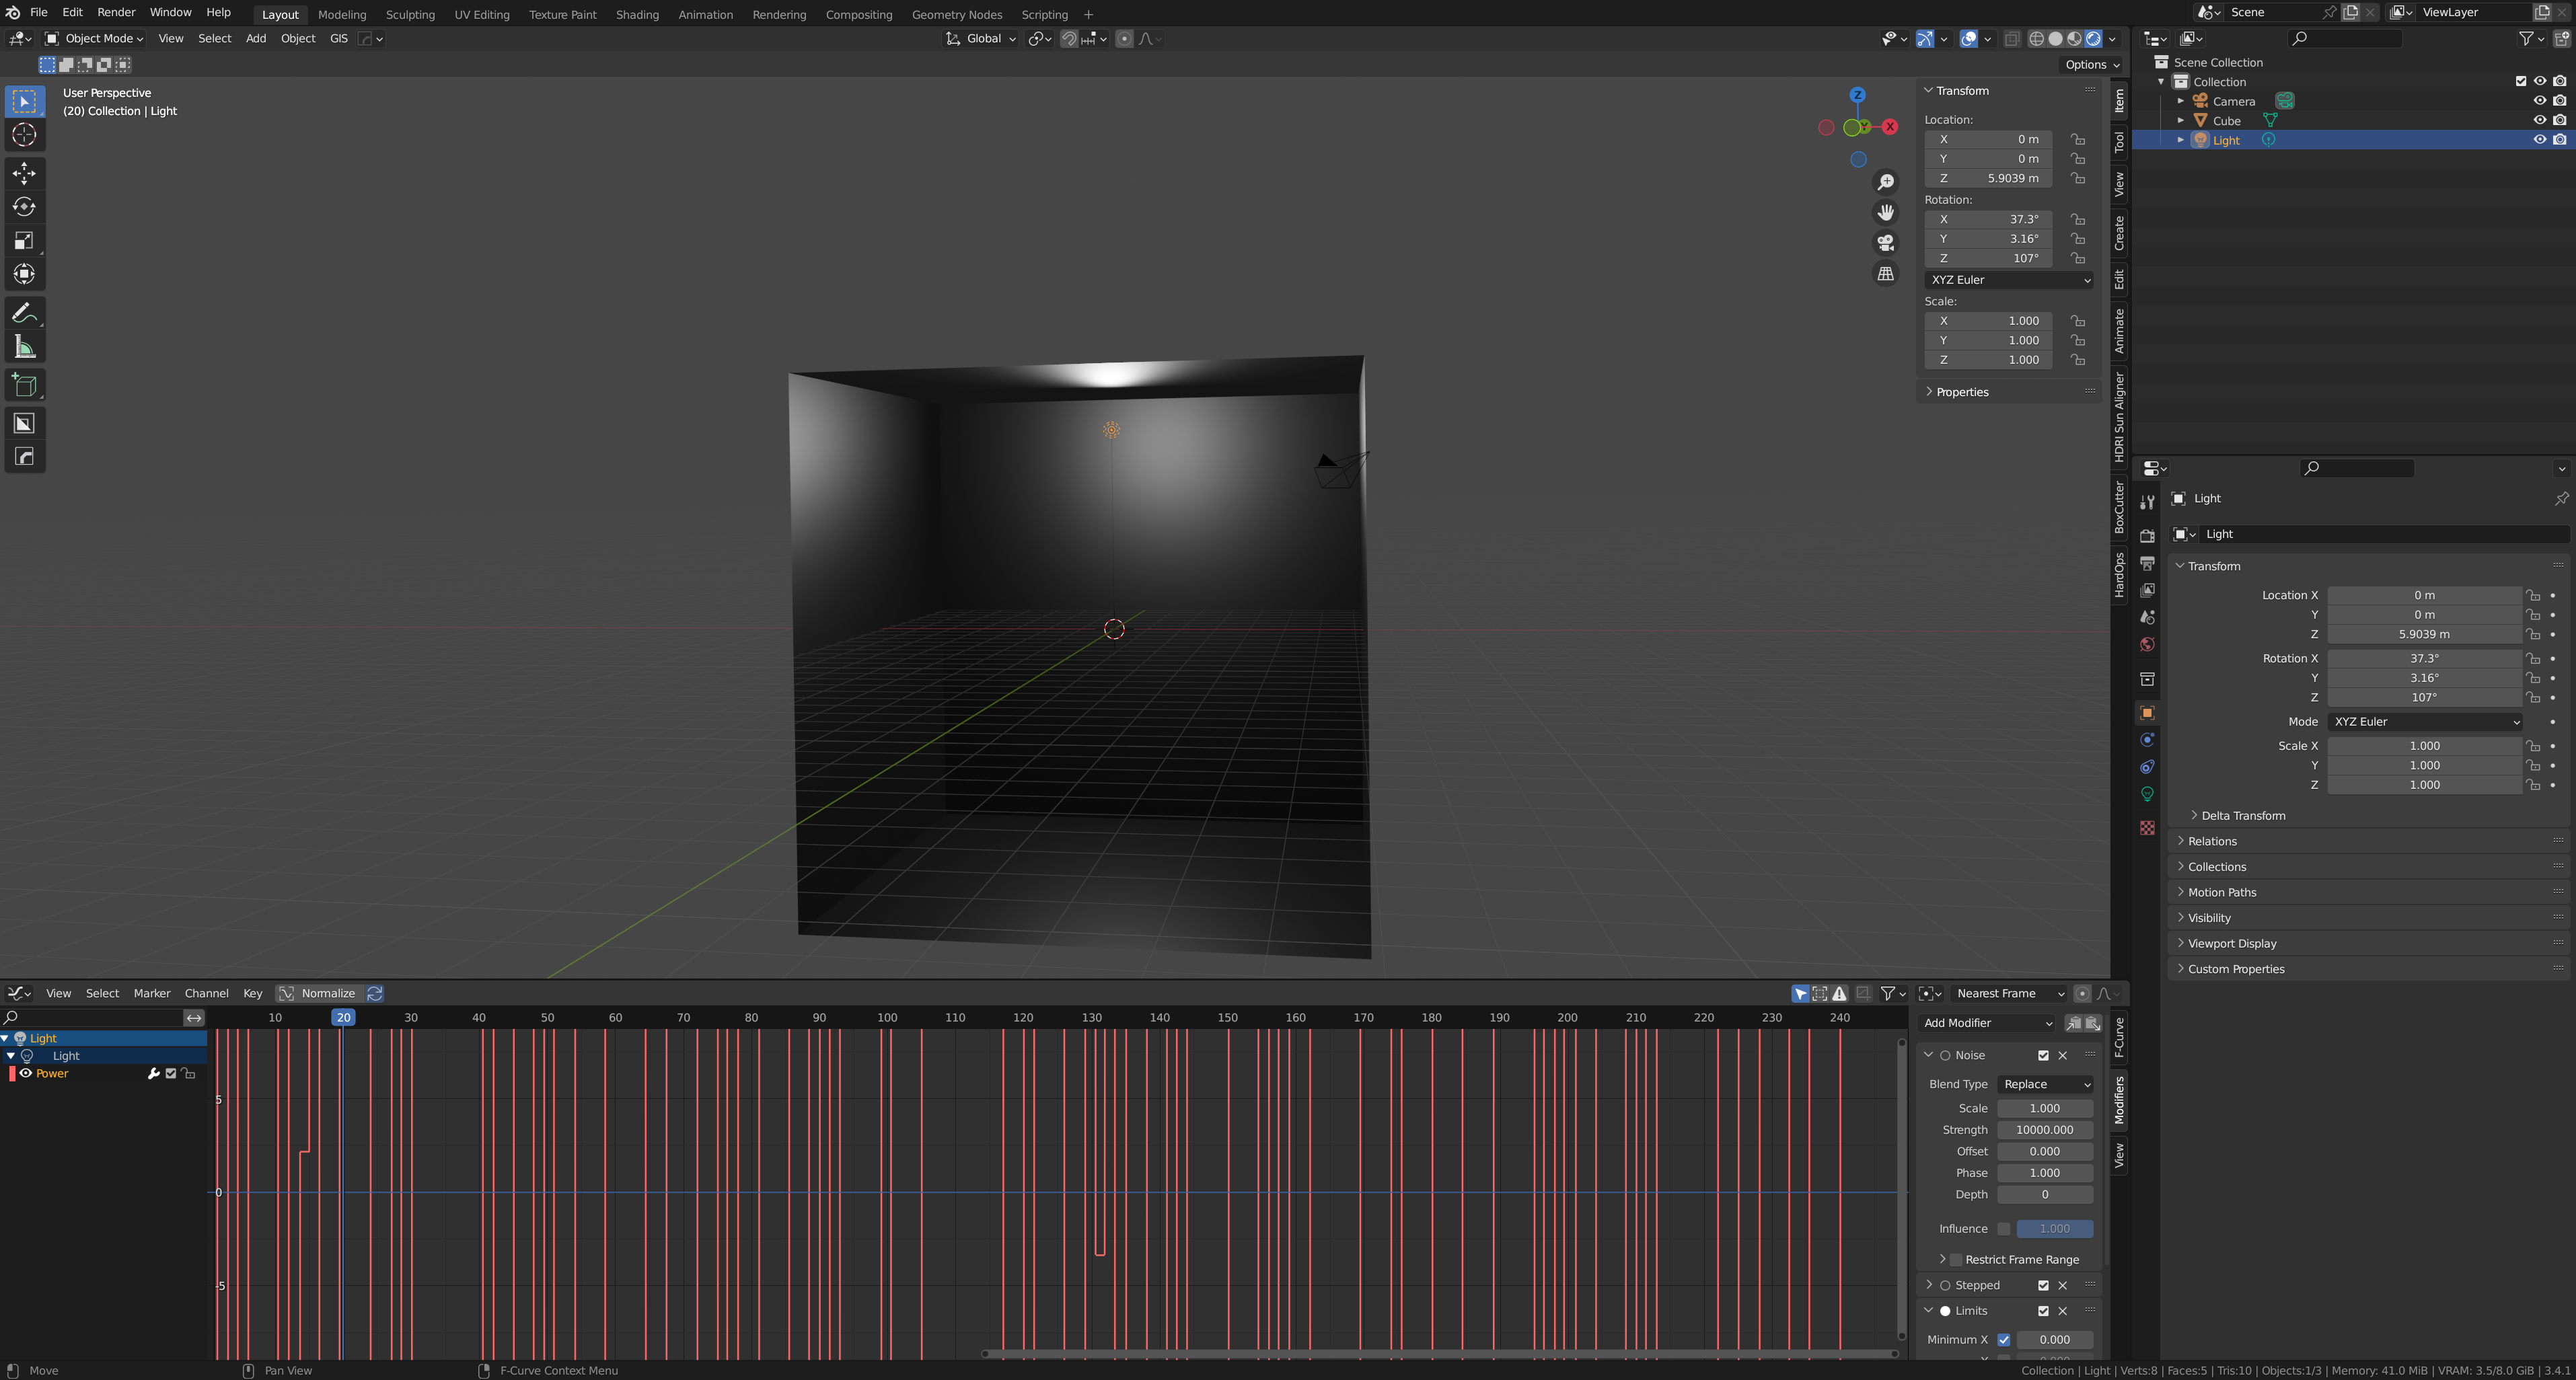The height and width of the screenshot is (1380, 2576).
Task: Toggle the Normalize button in graph editor
Action: point(317,993)
